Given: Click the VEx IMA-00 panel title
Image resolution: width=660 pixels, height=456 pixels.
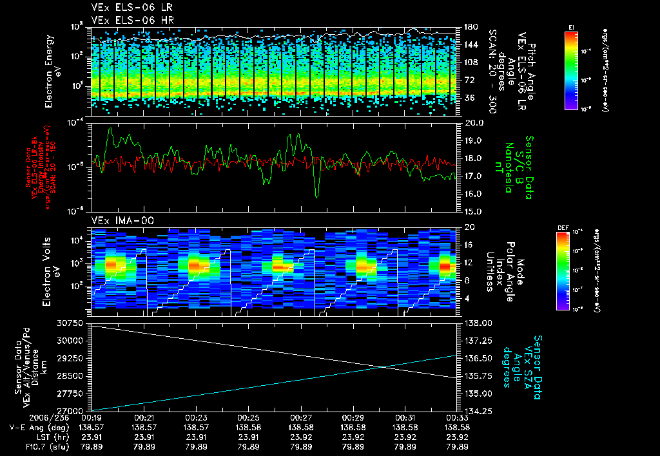Looking at the screenshot, I should [x=122, y=221].
